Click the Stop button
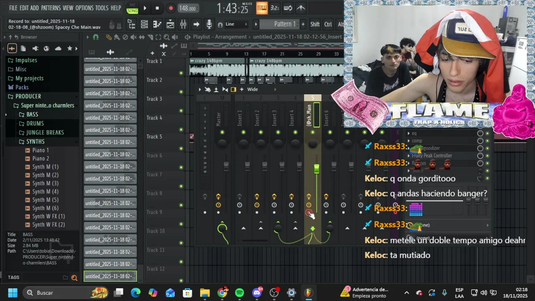Image resolution: width=535 pixels, height=301 pixels. [x=157, y=8]
